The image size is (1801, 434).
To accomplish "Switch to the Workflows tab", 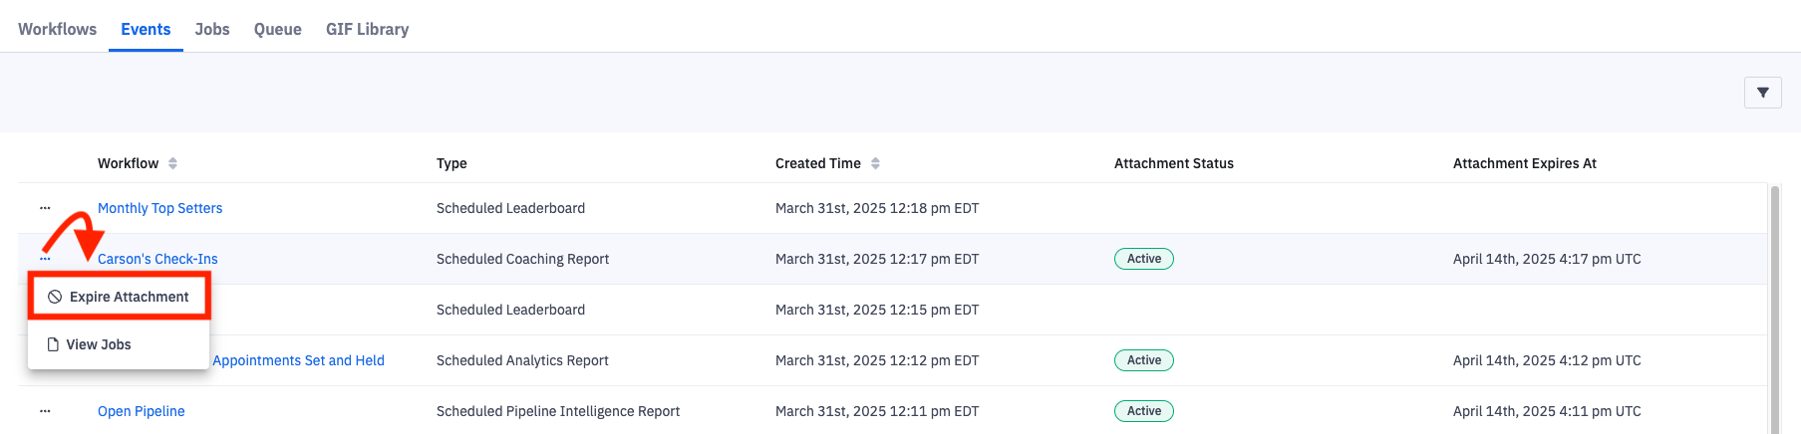I will pyautogui.click(x=58, y=29).
